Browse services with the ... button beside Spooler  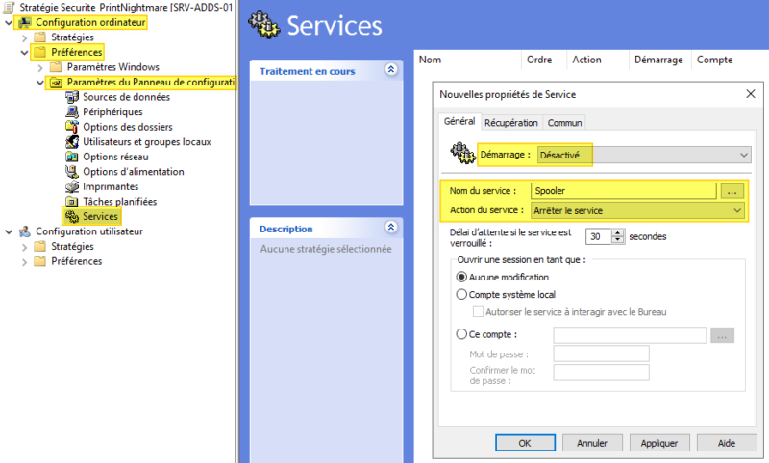732,191
